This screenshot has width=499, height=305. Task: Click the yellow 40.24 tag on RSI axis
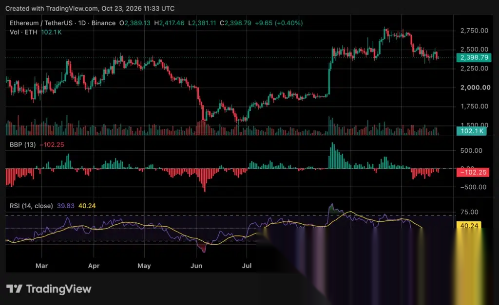469,226
